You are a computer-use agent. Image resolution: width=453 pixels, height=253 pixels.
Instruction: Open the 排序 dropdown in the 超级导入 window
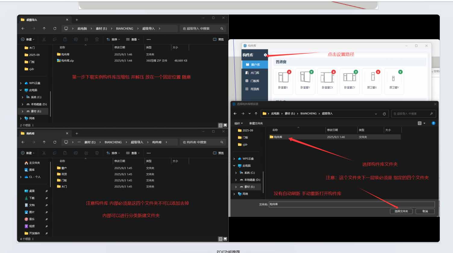click(x=113, y=39)
